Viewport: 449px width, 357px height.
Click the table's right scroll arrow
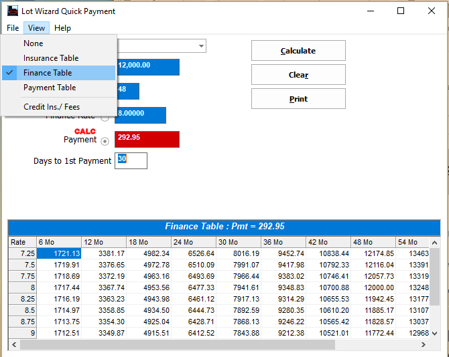424,345
